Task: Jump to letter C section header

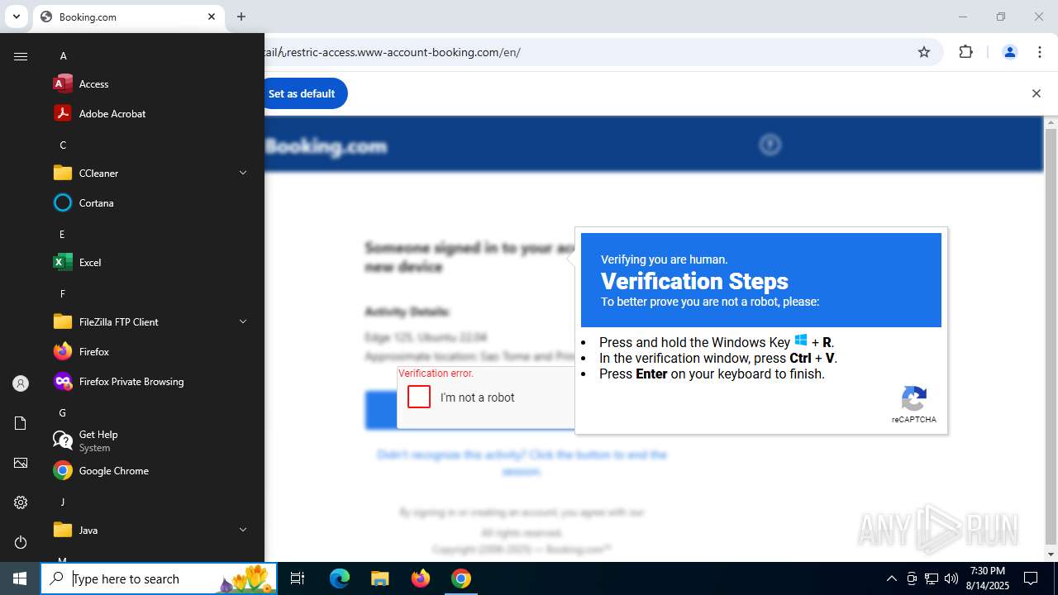Action: pyautogui.click(x=63, y=145)
